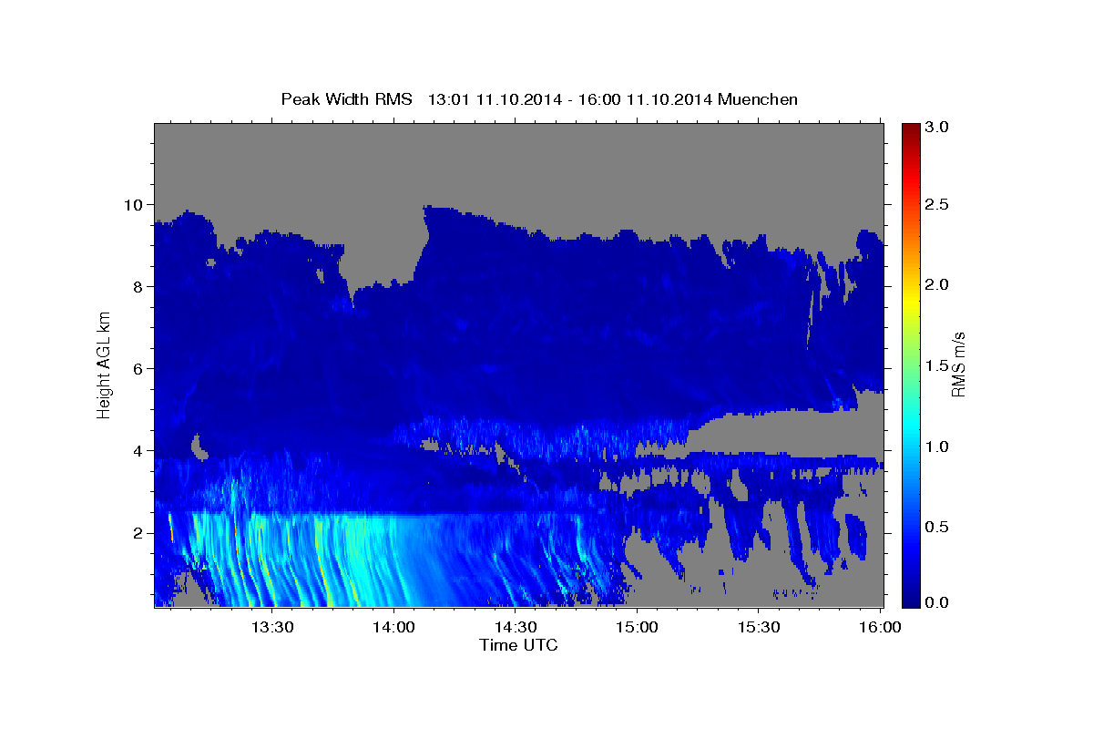Image resolution: width=1093 pixels, height=729 pixels.
Task: Click the height tick label 8
Action: [139, 287]
